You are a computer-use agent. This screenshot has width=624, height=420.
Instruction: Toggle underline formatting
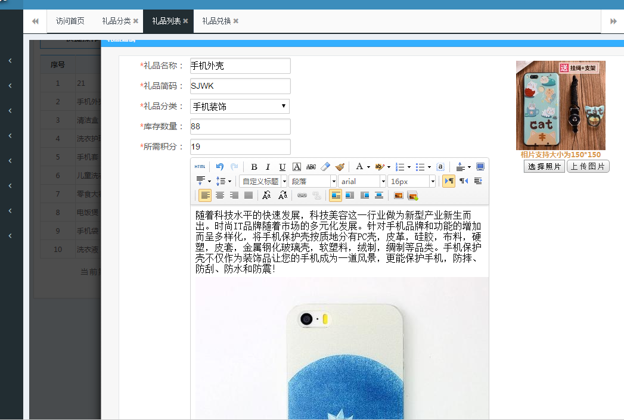click(281, 167)
